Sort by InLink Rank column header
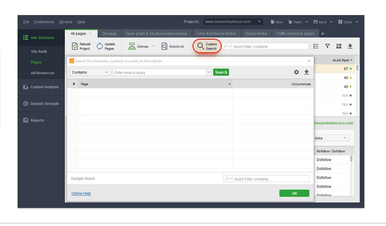The image size is (386, 226). (x=342, y=60)
